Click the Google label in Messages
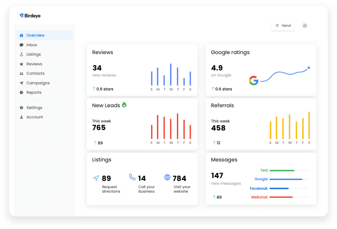Viewport: 337px width, 229px height. click(261, 179)
